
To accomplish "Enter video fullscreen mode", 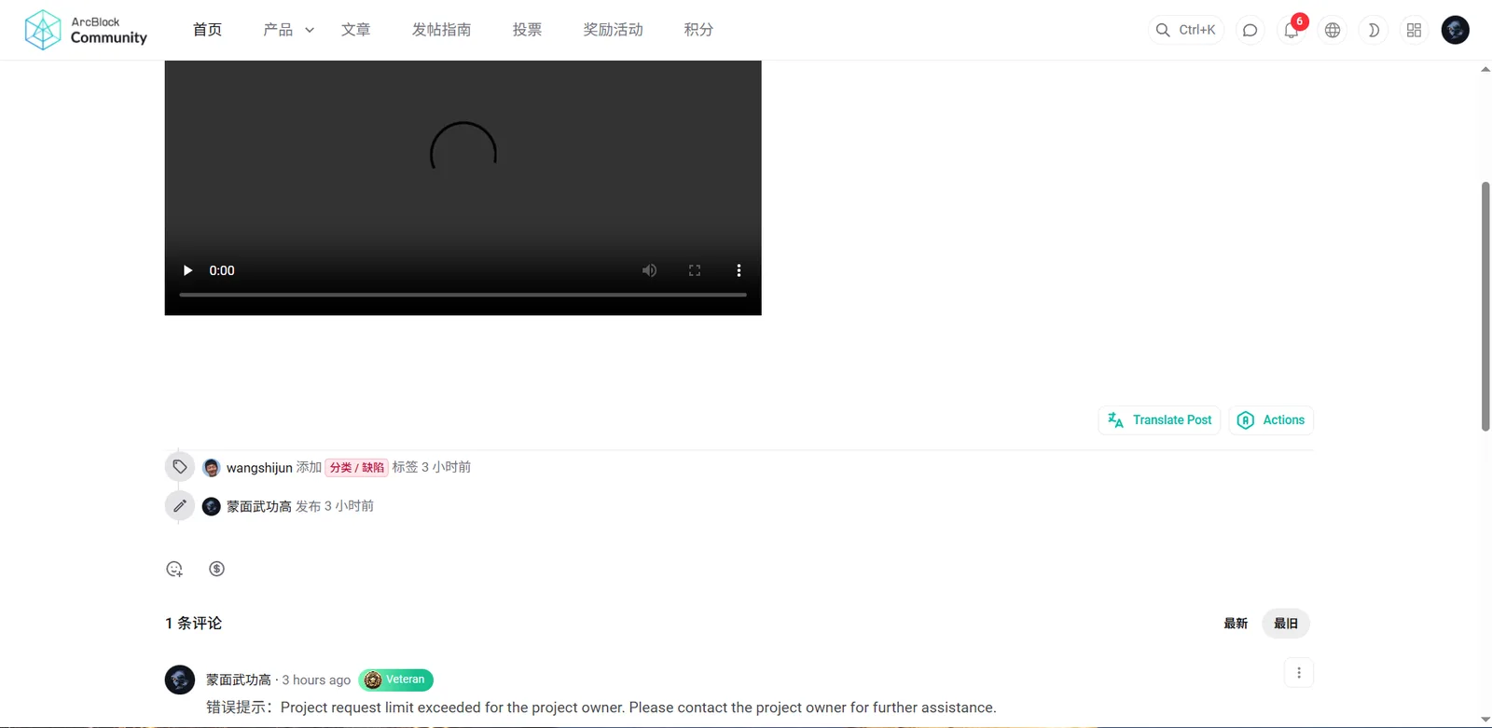I will click(695, 270).
